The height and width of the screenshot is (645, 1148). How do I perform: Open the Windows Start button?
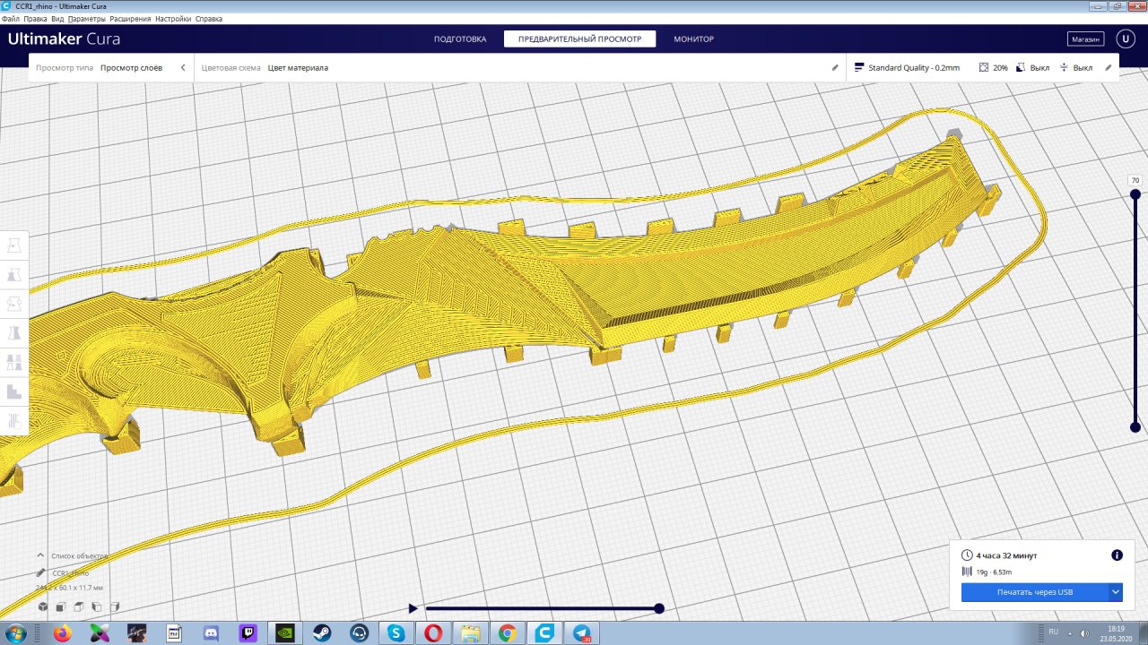(x=15, y=633)
